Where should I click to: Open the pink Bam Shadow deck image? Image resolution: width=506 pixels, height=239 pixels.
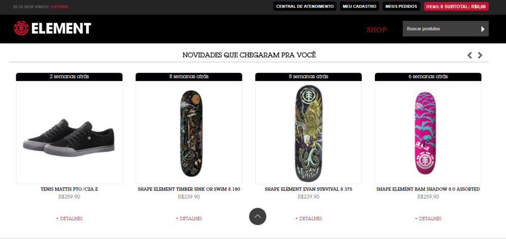point(428,134)
